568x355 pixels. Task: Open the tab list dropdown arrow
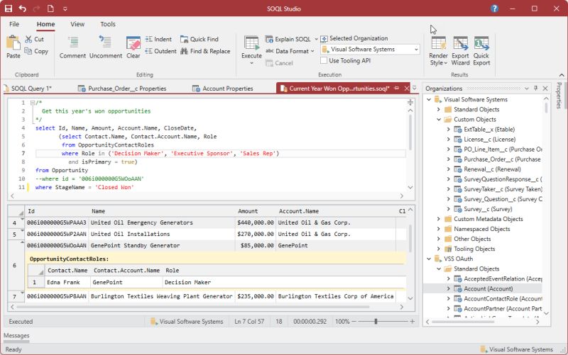pyautogui.click(x=415, y=88)
